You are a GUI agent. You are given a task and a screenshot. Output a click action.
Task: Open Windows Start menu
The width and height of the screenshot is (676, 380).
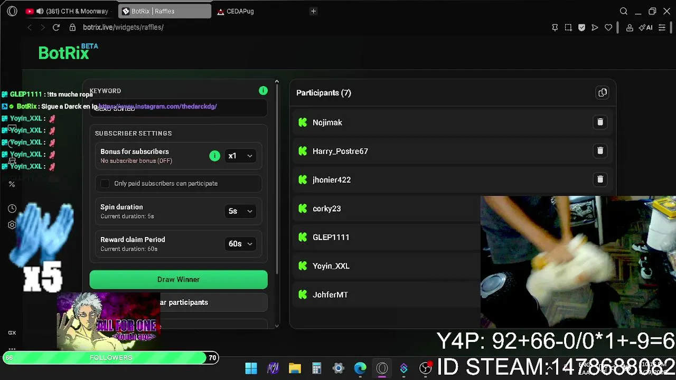251,368
